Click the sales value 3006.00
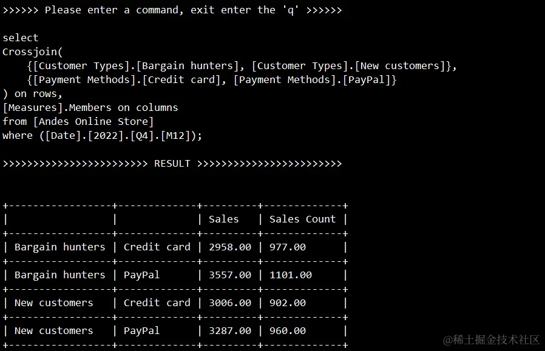This screenshot has width=545, height=351. 230,303
